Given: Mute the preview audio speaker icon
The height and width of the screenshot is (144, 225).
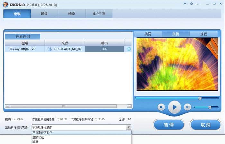Looking at the screenshot, I should tap(187, 107).
